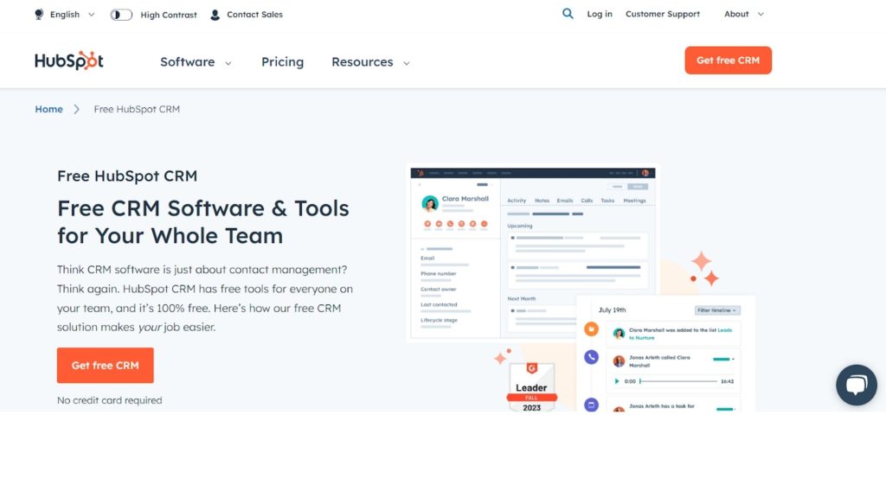The image size is (886, 498).
Task: Go to Customer Support
Action: click(662, 14)
